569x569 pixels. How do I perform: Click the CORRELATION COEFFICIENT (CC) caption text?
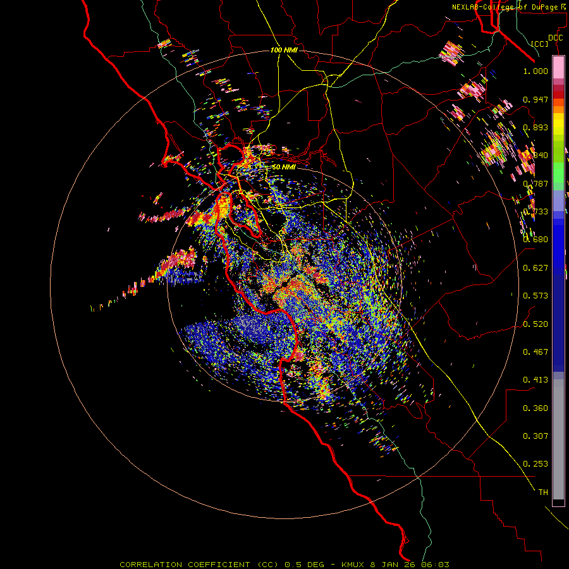(x=199, y=565)
